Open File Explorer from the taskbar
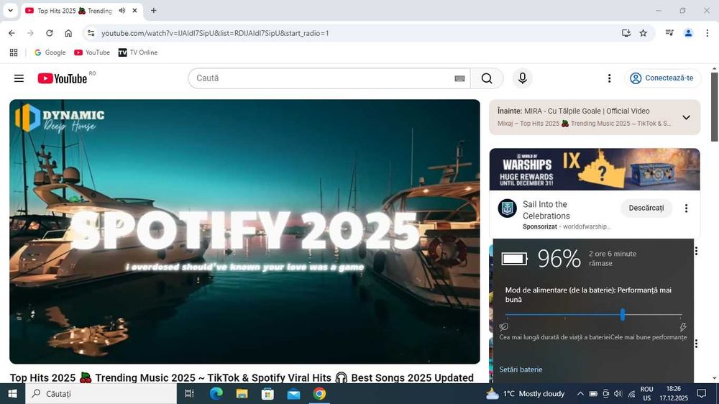719x404 pixels. click(242, 394)
